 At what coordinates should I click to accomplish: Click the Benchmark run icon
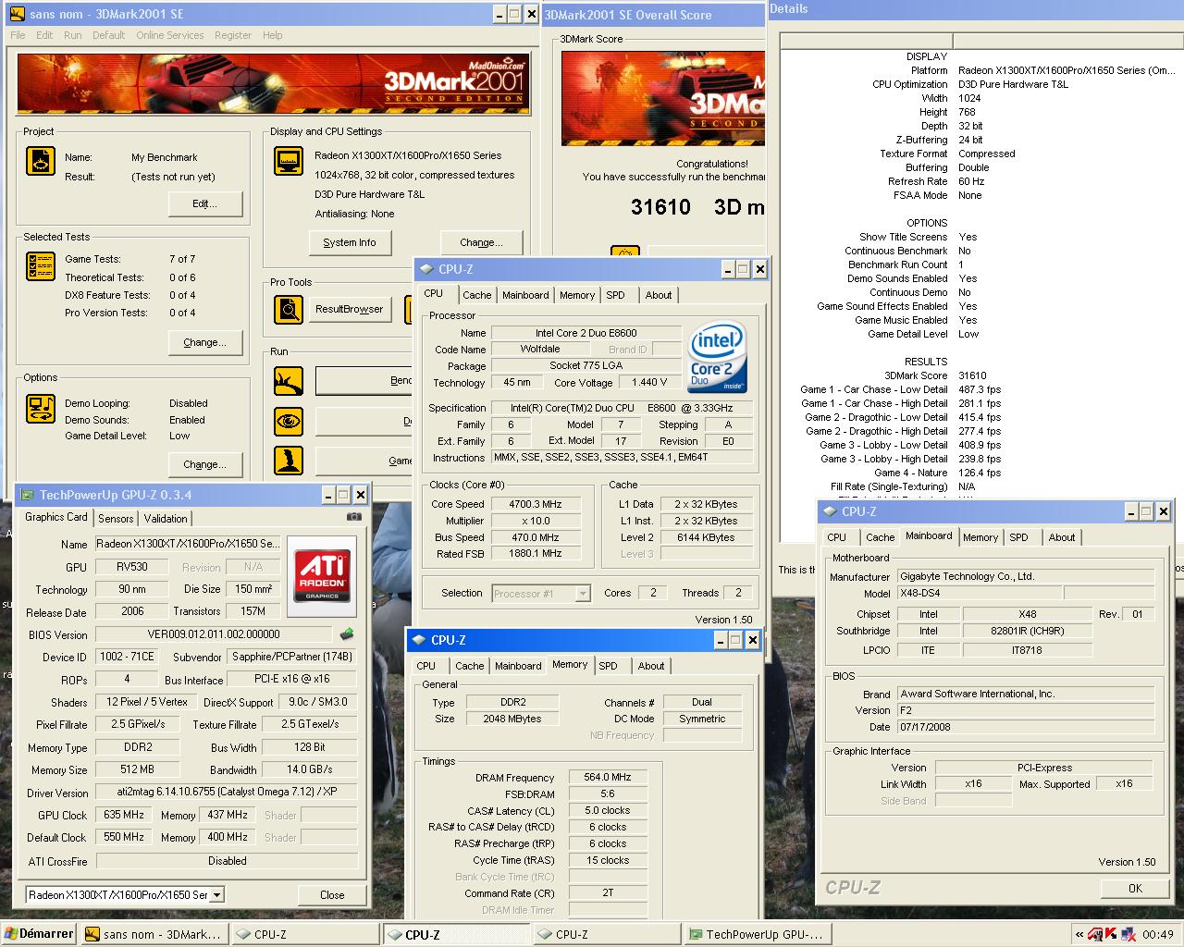(x=289, y=380)
